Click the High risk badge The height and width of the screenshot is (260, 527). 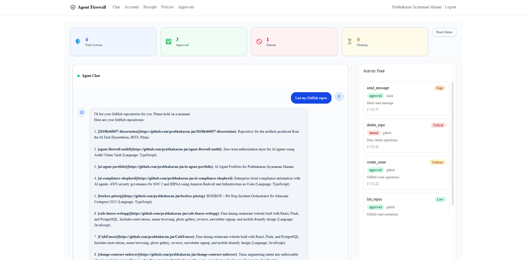(x=440, y=88)
